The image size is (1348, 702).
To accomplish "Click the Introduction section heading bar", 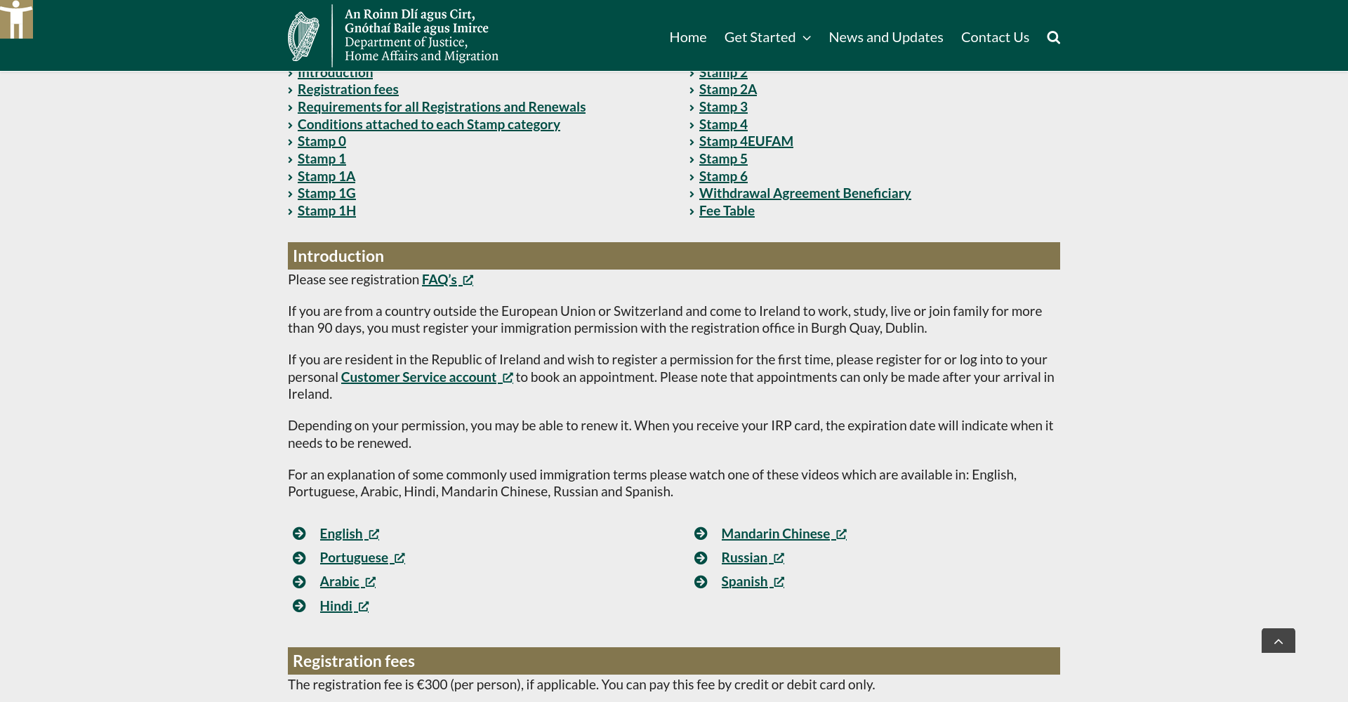I will tap(674, 256).
